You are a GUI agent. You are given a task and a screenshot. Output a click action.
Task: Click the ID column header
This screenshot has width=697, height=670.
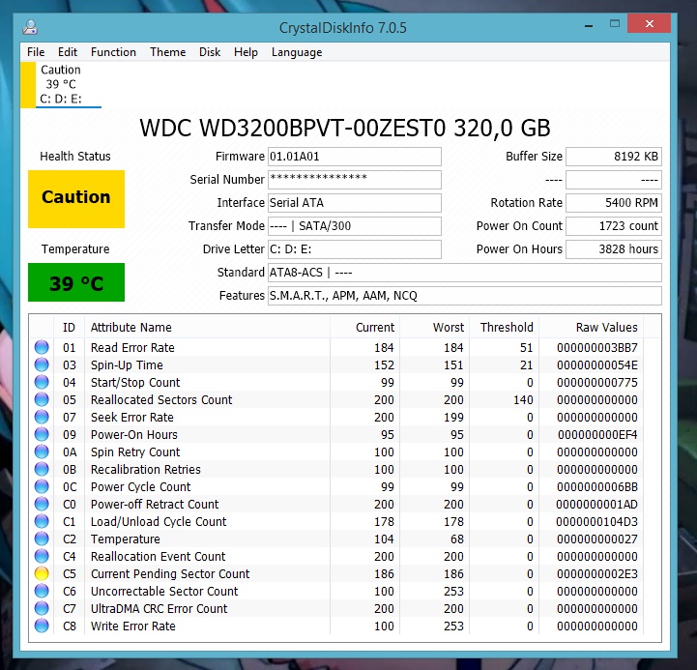[x=69, y=327]
